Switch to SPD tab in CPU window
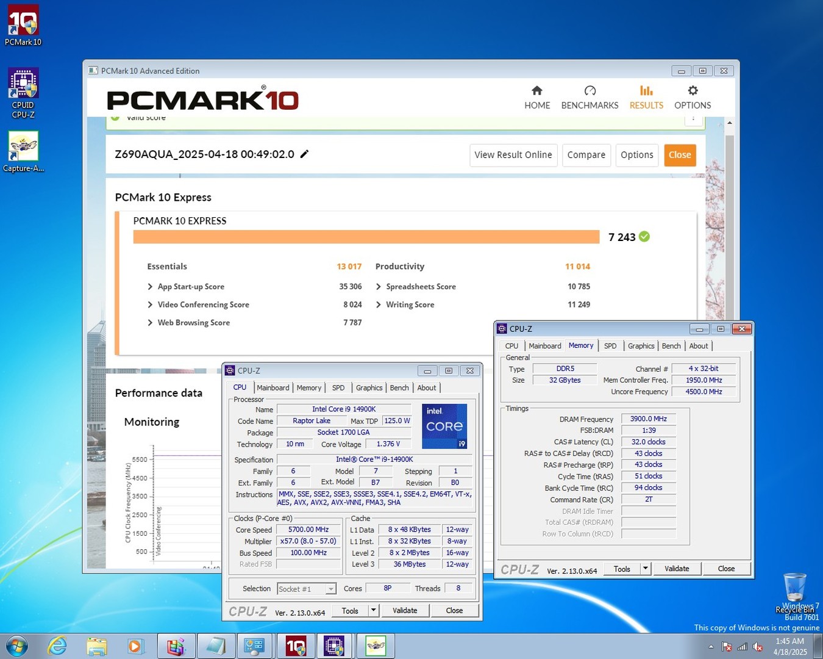Screen dimensions: 823x659 click(x=338, y=387)
